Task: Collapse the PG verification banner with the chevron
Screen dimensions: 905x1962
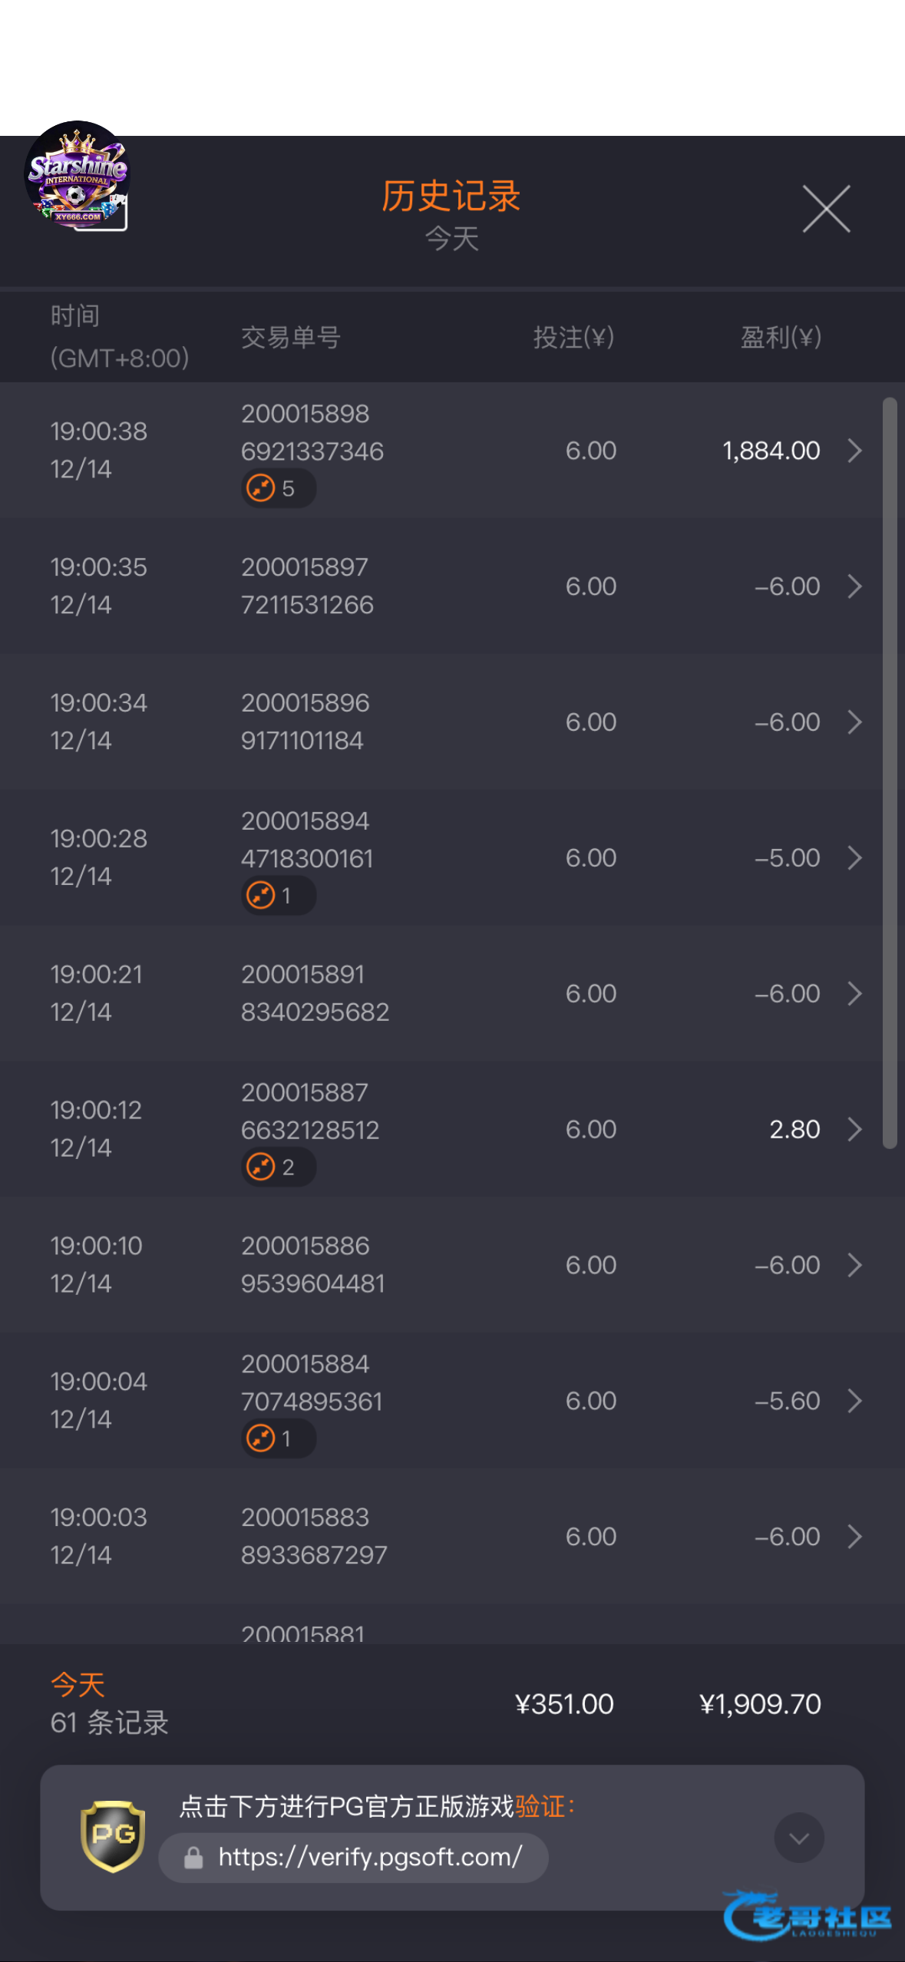Action: tap(798, 1838)
